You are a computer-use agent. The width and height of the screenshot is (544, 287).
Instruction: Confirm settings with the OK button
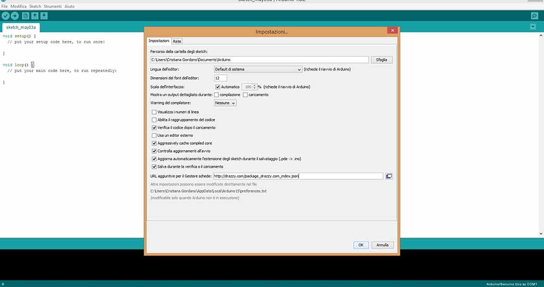(x=361, y=245)
